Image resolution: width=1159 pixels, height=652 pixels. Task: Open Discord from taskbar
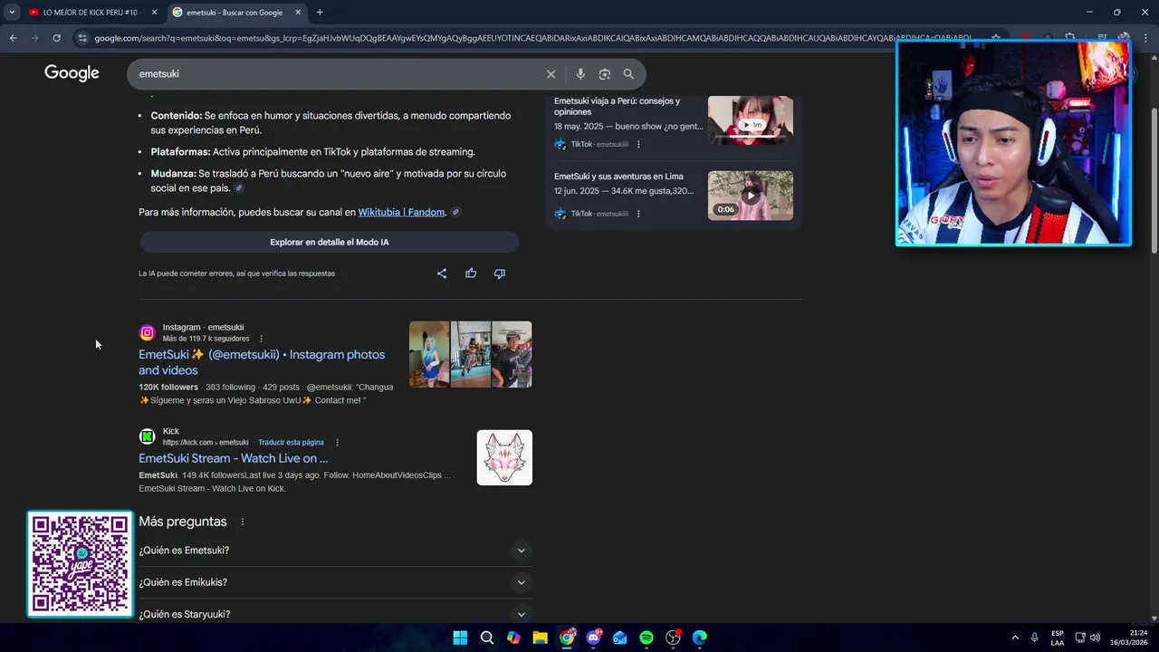[x=593, y=638]
